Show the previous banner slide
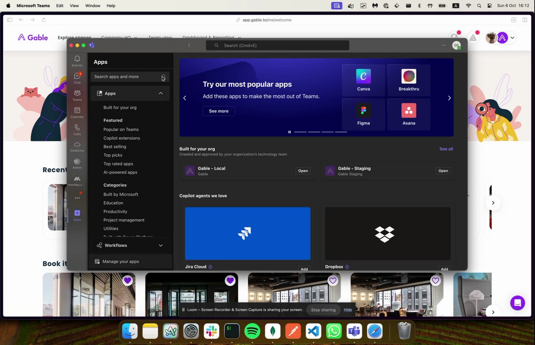The height and width of the screenshot is (345, 535). [x=185, y=98]
